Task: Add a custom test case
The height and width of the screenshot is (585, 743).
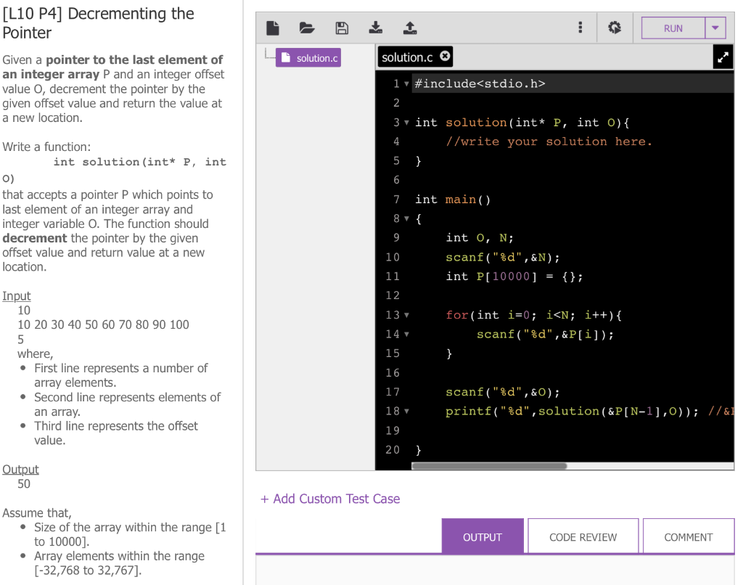Action: [x=330, y=499]
